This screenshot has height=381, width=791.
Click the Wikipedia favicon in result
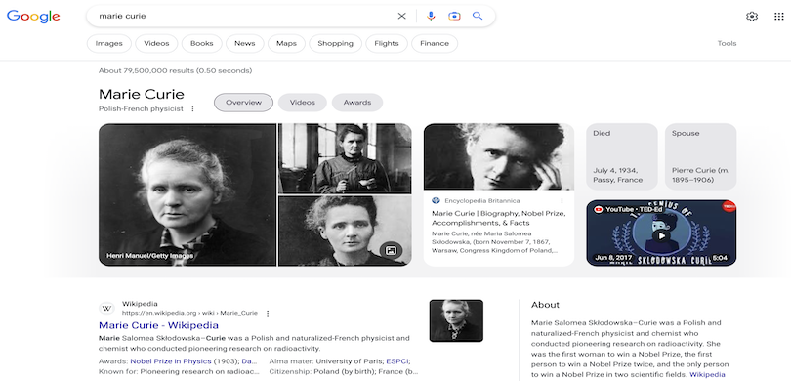click(105, 309)
